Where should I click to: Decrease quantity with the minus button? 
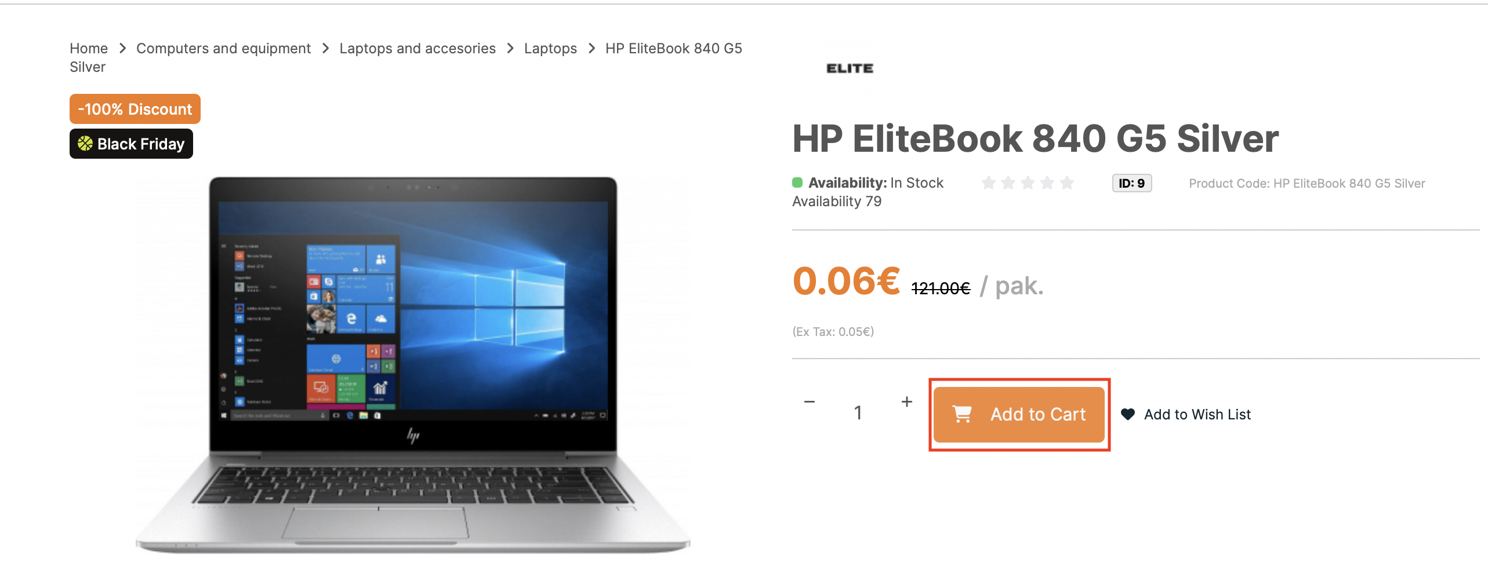click(810, 401)
